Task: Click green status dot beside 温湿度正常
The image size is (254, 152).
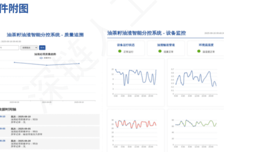Action: coord(199,51)
